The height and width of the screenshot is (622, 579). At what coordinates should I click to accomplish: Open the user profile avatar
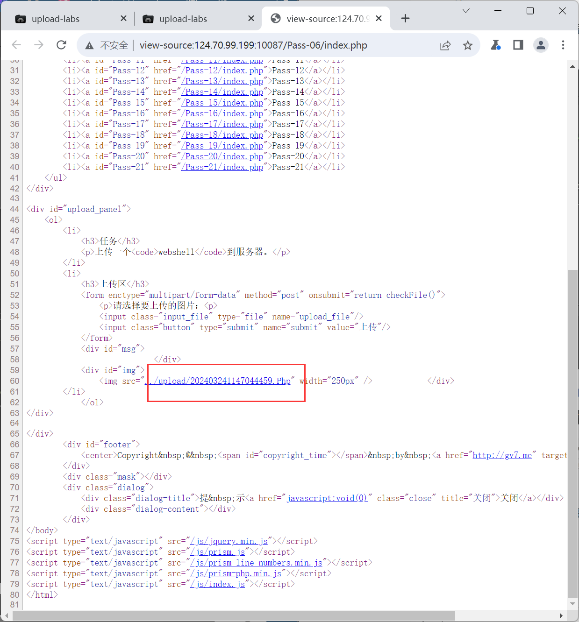pos(541,45)
